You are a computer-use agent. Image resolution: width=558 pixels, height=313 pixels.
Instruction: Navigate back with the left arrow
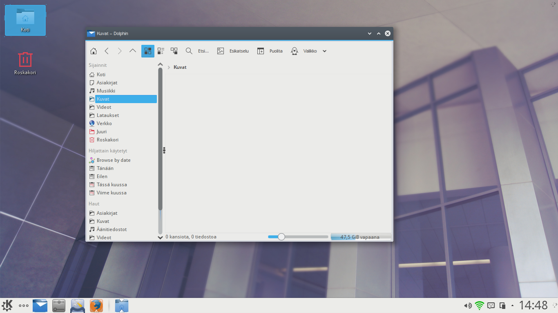click(x=107, y=51)
